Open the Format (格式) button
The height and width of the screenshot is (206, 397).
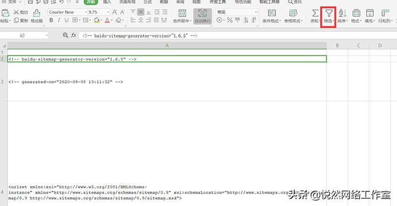[x=356, y=16]
